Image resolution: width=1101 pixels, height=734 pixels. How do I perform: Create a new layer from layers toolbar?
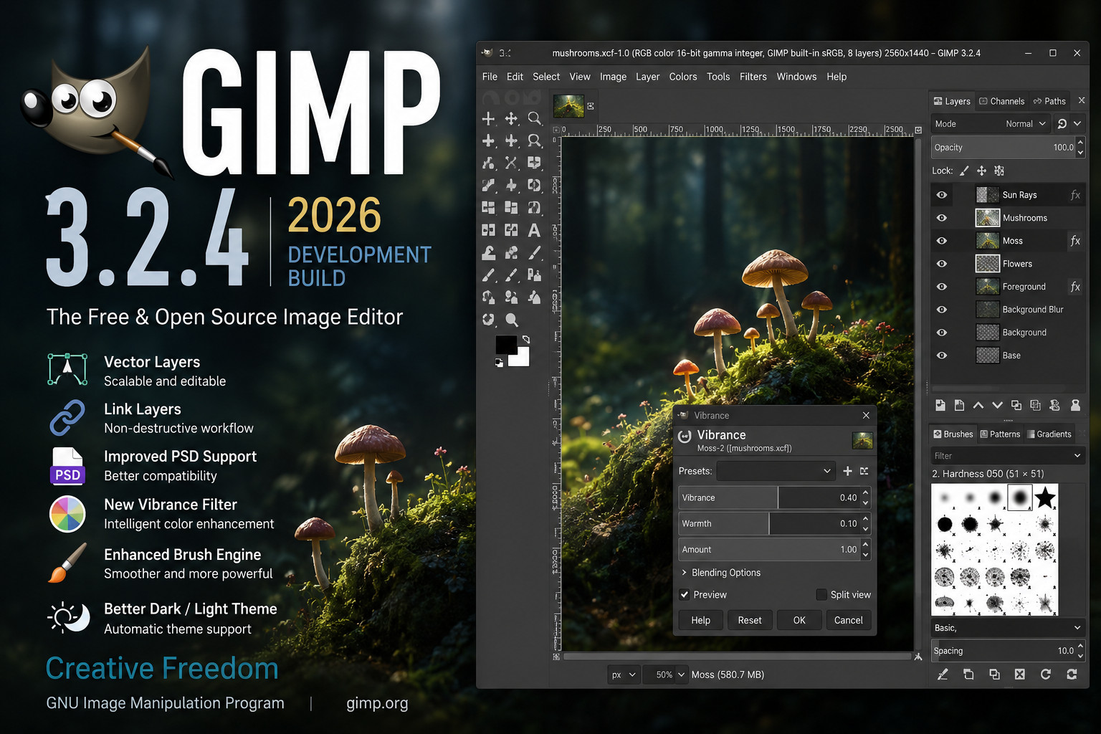pos(940,405)
